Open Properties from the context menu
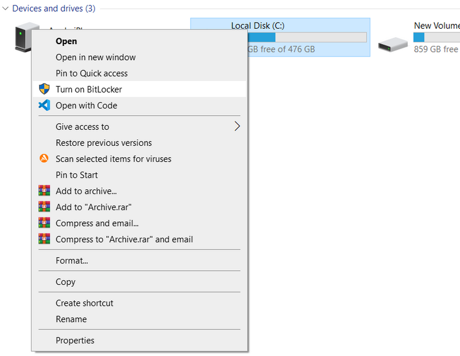The height and width of the screenshot is (356, 460). 75,340
